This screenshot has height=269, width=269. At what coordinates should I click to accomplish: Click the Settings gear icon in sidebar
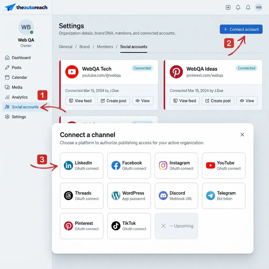7,117
